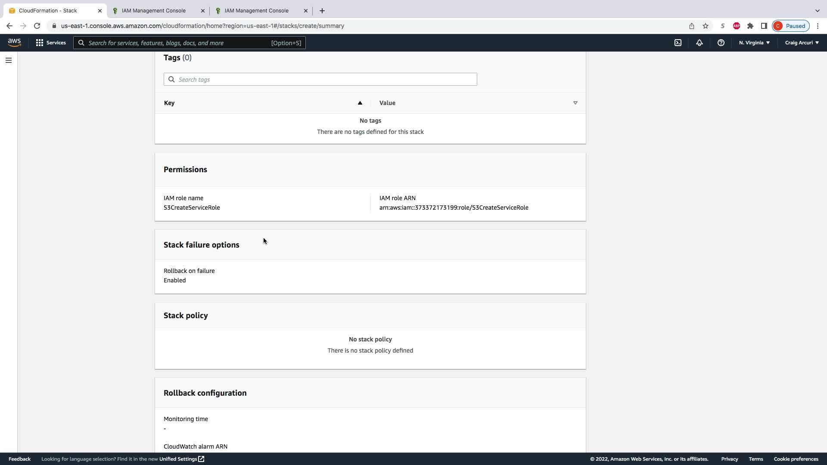Click the Cookie preferences link
This screenshot has height=465, width=827.
click(796, 459)
